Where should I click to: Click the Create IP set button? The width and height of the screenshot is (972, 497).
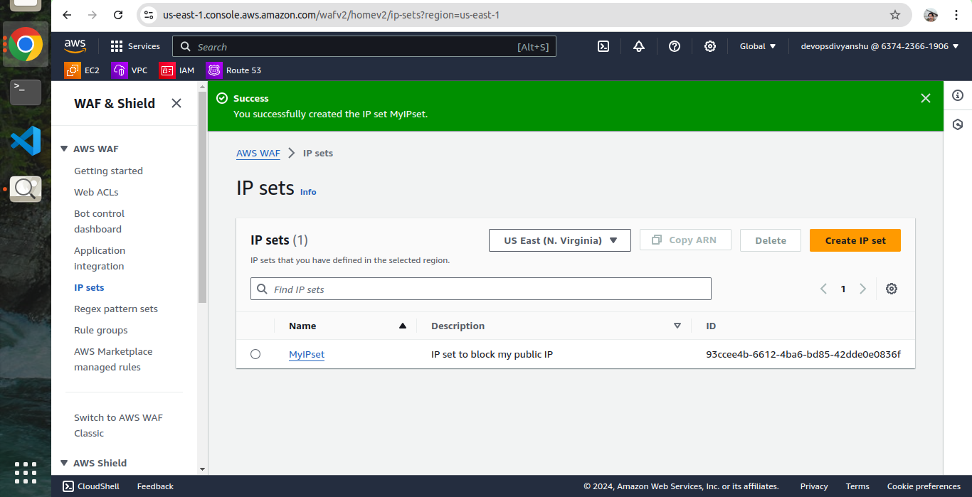(x=855, y=240)
